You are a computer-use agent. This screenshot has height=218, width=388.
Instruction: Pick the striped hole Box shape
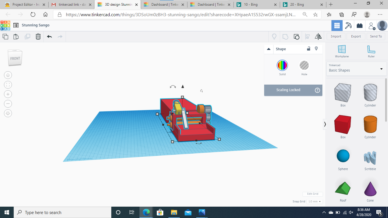(343, 93)
